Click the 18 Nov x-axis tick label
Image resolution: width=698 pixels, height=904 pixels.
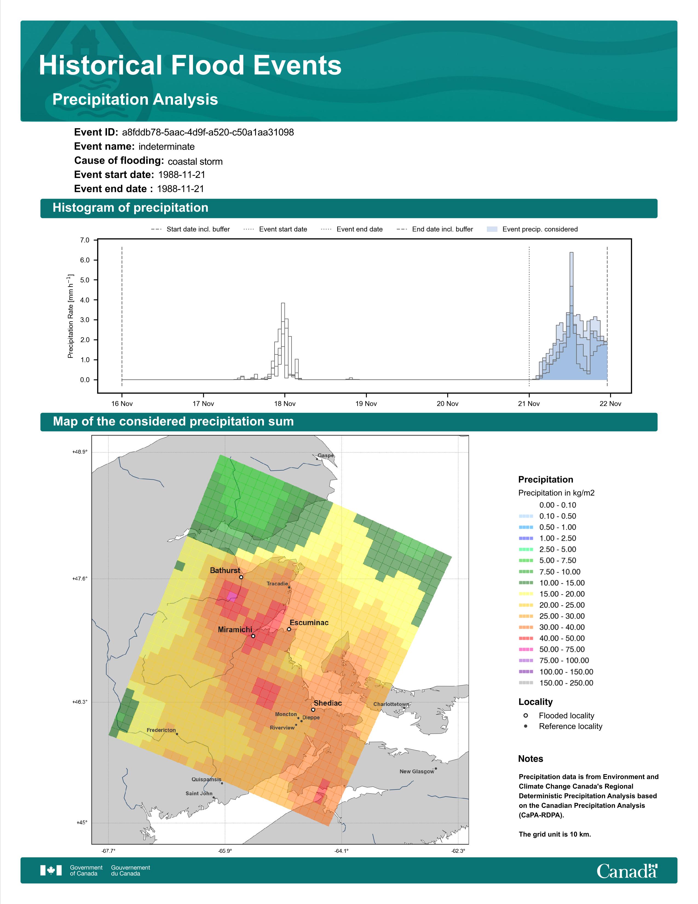[284, 404]
